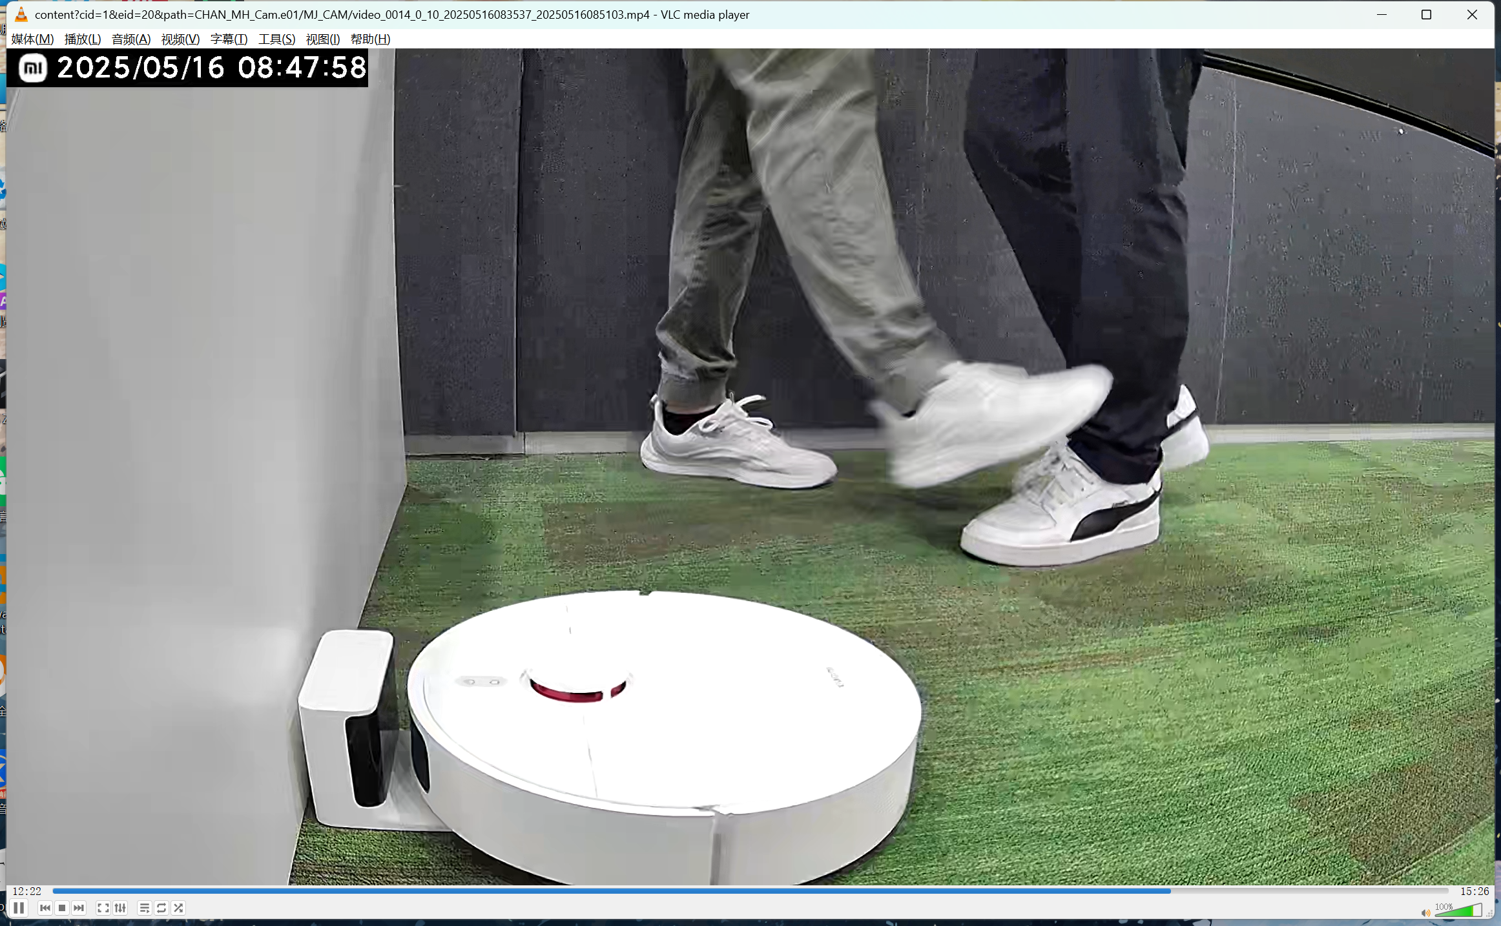Mute audio via the speaker icon
The height and width of the screenshot is (926, 1501).
point(1425,912)
